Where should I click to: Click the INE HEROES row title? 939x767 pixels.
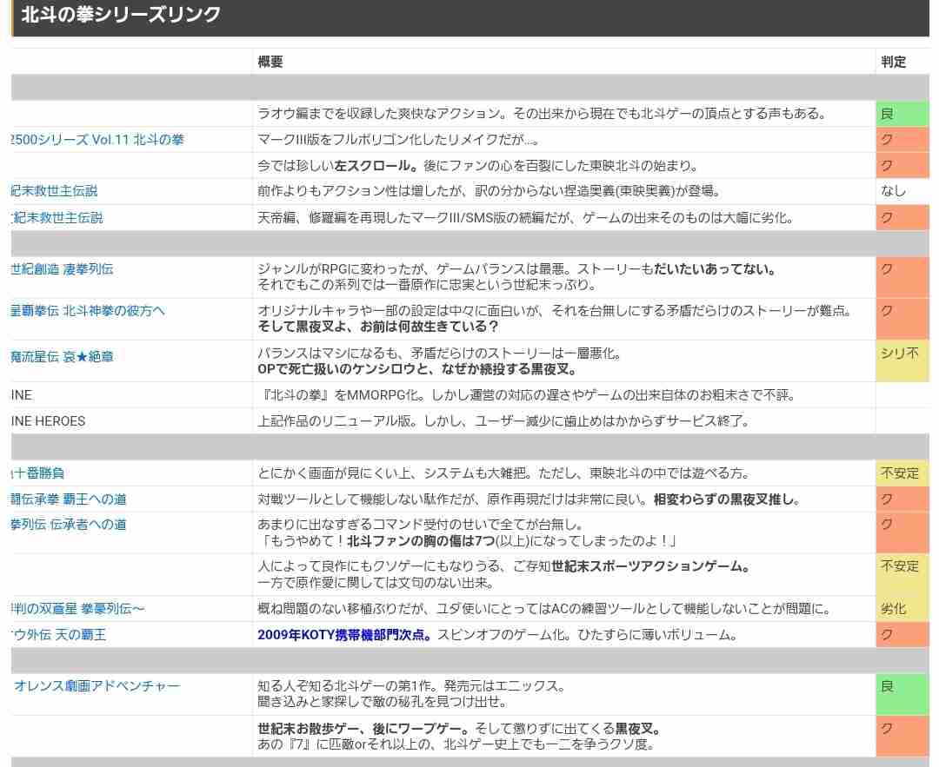point(48,421)
